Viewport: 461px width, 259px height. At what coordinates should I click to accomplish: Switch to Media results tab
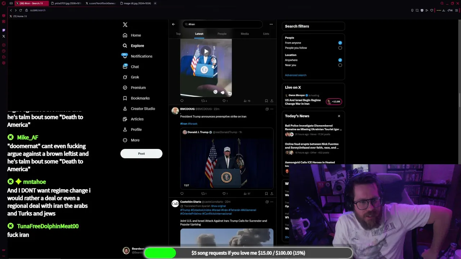coord(245,34)
